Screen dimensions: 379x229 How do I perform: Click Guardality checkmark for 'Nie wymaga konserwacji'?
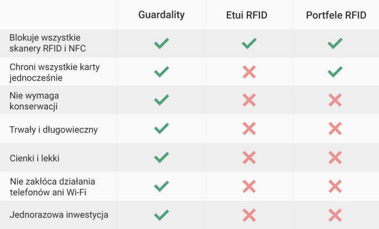(x=162, y=100)
